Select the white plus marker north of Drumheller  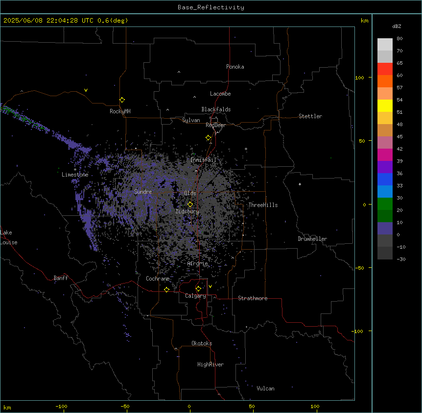pyautogui.click(x=300, y=184)
